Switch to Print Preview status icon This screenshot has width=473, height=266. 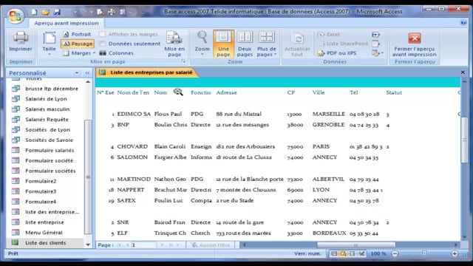[343, 253]
